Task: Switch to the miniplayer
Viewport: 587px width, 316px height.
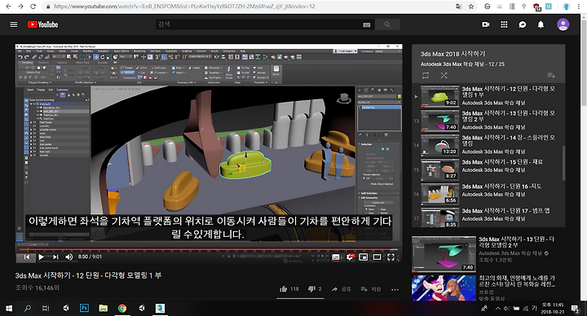Action: tap(363, 257)
